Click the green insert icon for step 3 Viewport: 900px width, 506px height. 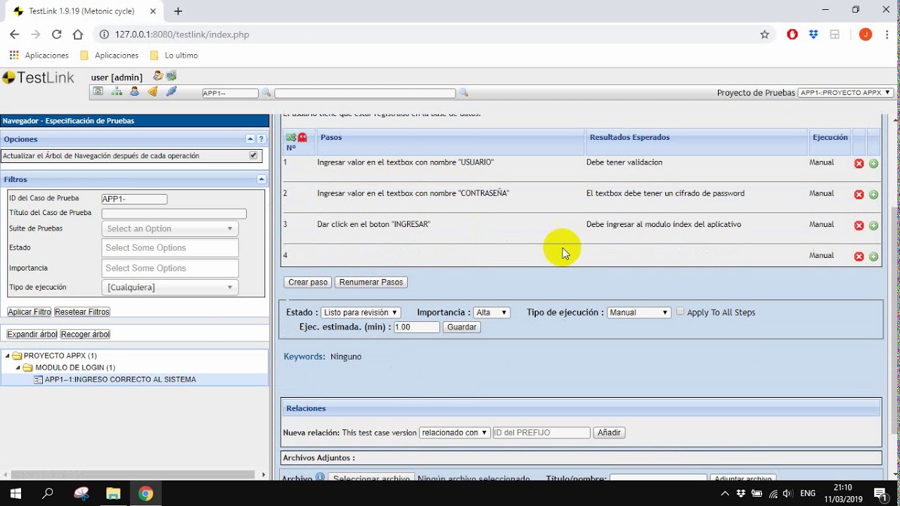[873, 226]
